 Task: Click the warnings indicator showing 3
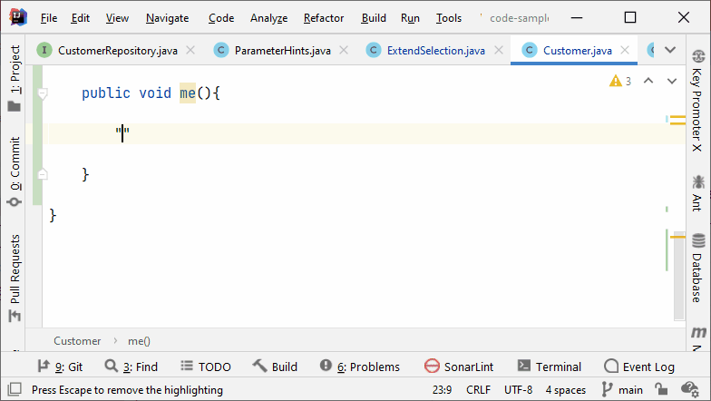point(620,82)
